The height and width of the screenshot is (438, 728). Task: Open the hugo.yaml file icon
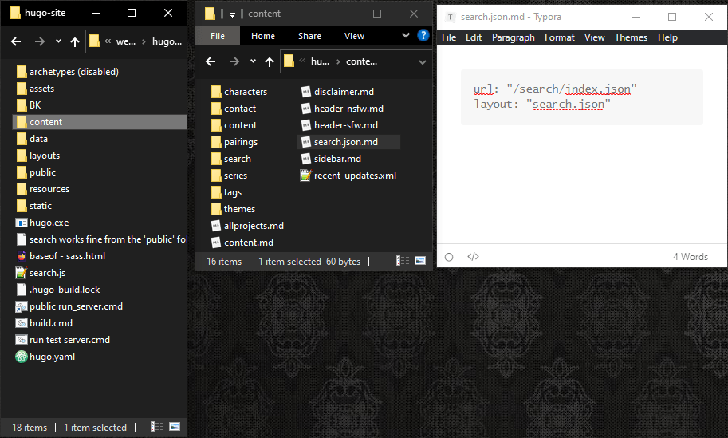(22, 357)
